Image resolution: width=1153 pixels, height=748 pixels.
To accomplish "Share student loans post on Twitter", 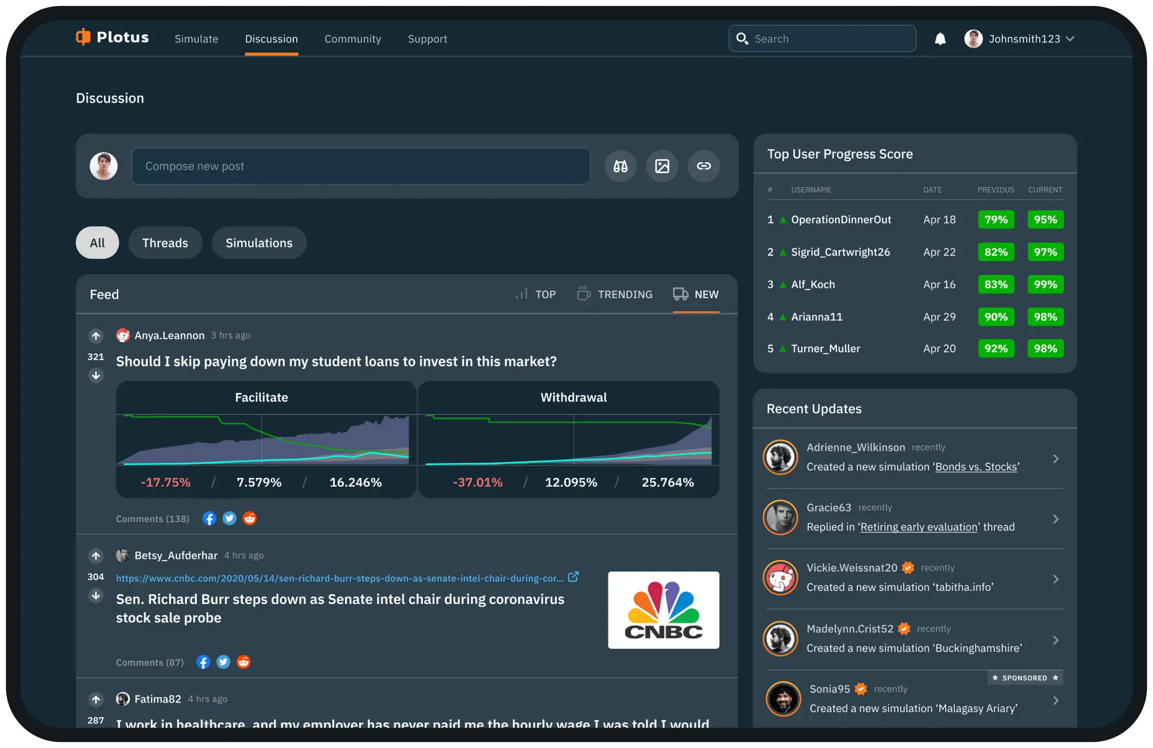I will 230,519.
